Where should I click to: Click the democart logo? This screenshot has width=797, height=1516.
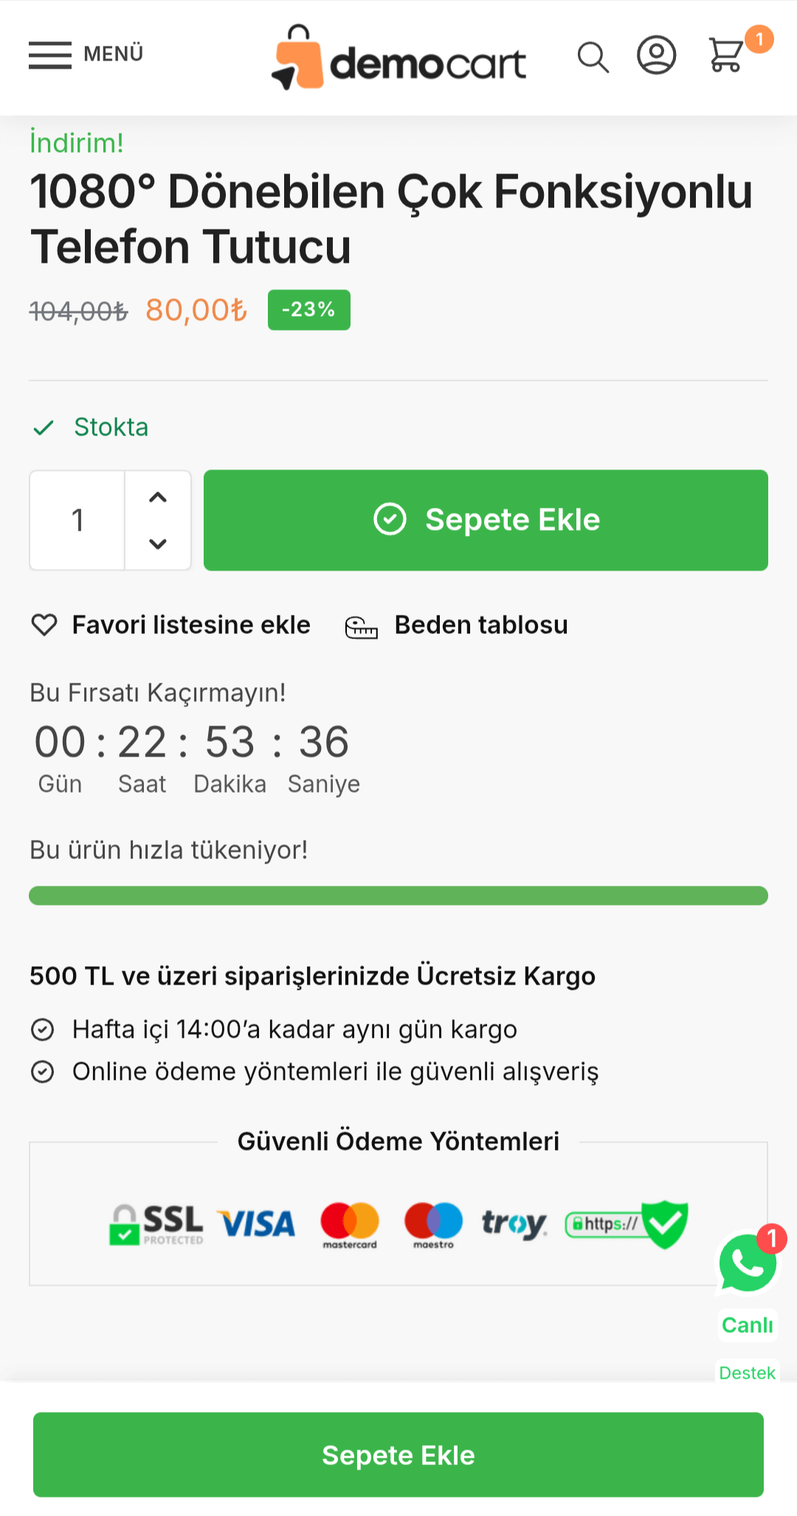tap(398, 58)
